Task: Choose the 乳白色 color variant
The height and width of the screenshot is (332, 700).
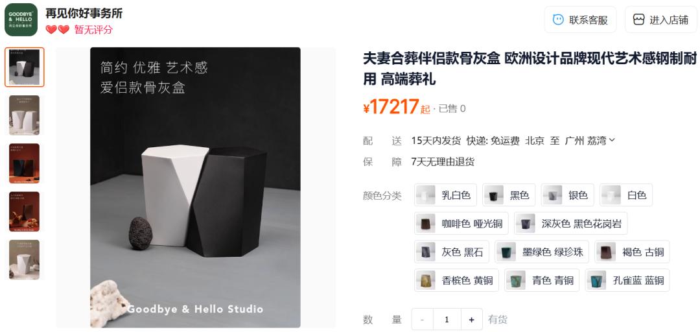Action: [445, 195]
